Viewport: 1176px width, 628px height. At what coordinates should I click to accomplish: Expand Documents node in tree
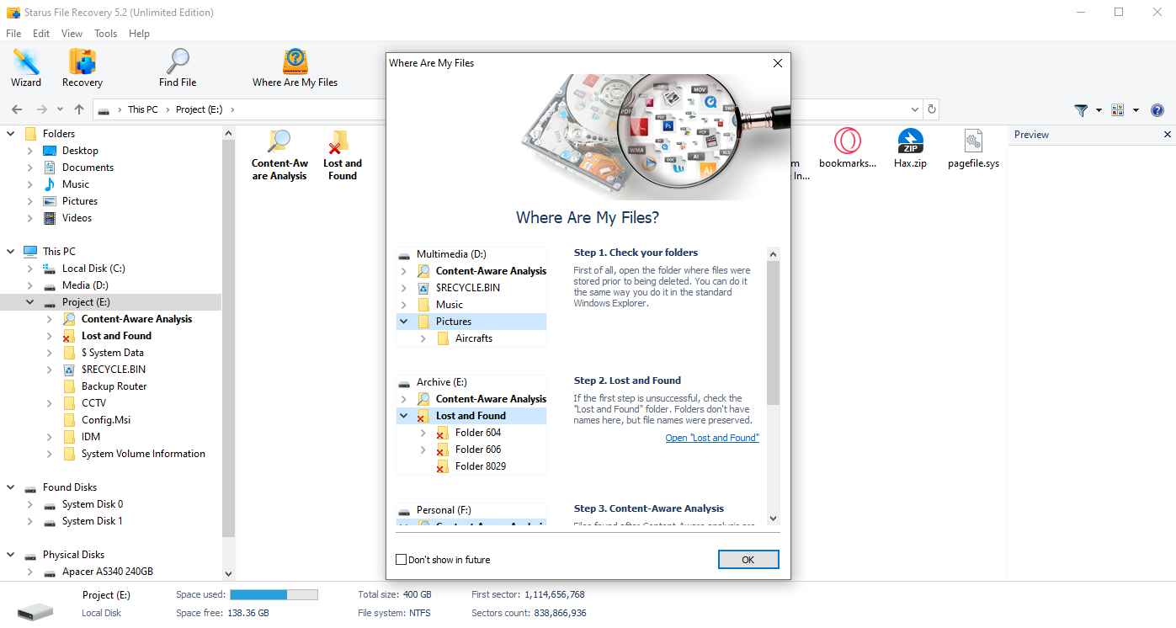point(30,168)
